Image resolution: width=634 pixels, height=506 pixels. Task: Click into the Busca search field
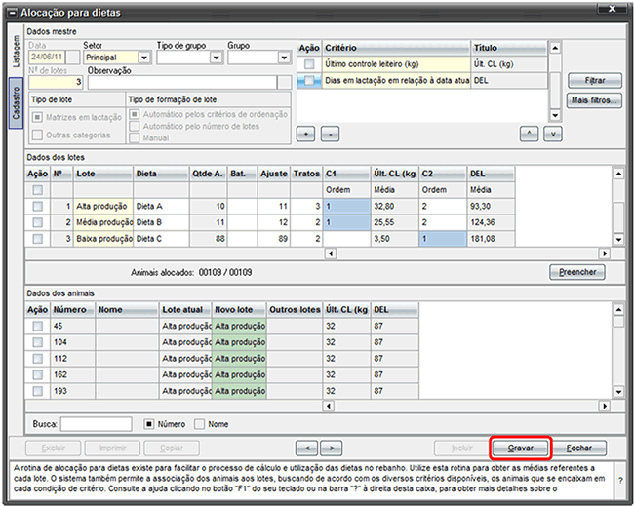(96, 424)
